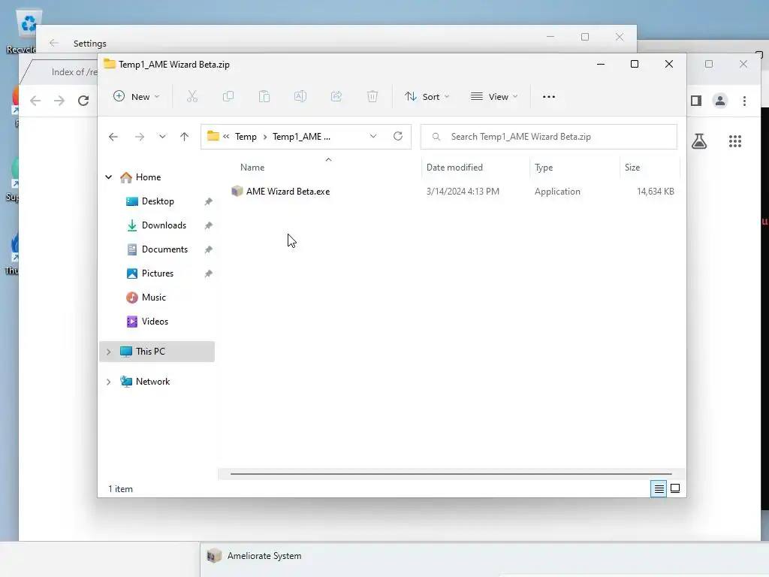Unpin Desktop pin icon in sidebar
This screenshot has width=769, height=577.
click(209, 201)
